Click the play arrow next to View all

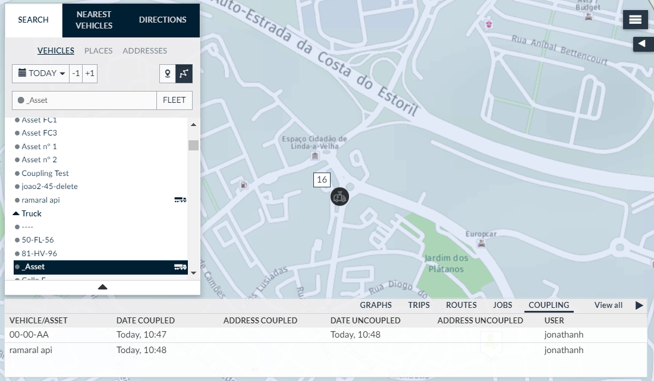coord(639,306)
